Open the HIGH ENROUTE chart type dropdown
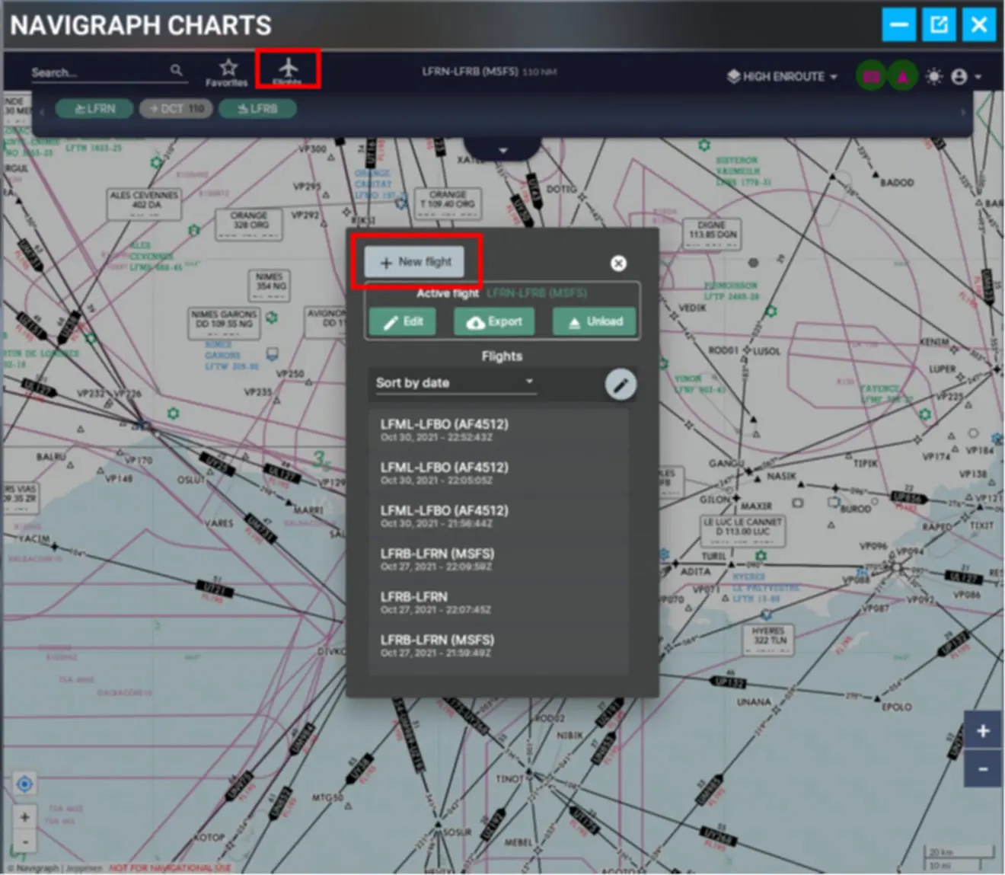This screenshot has height=875, width=1005. [782, 76]
